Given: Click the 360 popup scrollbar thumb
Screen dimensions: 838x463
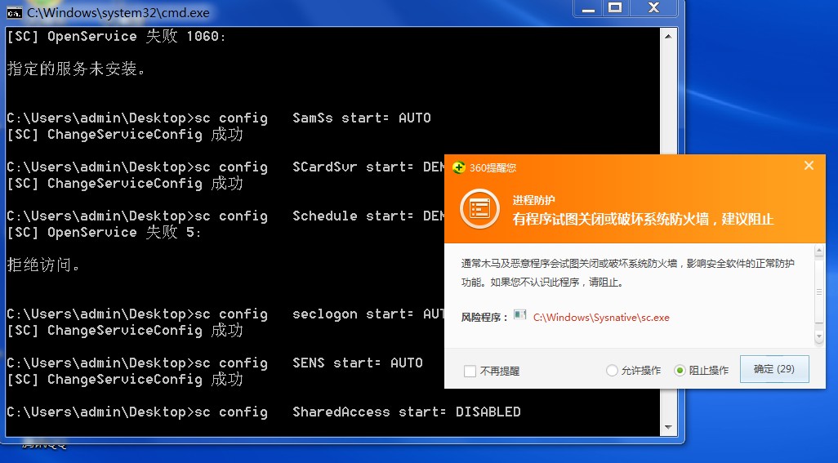Looking at the screenshot, I should click(x=818, y=292).
